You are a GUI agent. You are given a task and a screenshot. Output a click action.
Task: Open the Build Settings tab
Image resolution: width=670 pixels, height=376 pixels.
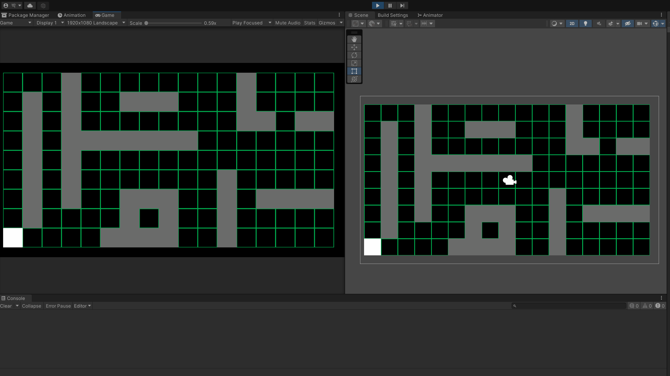tap(393, 15)
